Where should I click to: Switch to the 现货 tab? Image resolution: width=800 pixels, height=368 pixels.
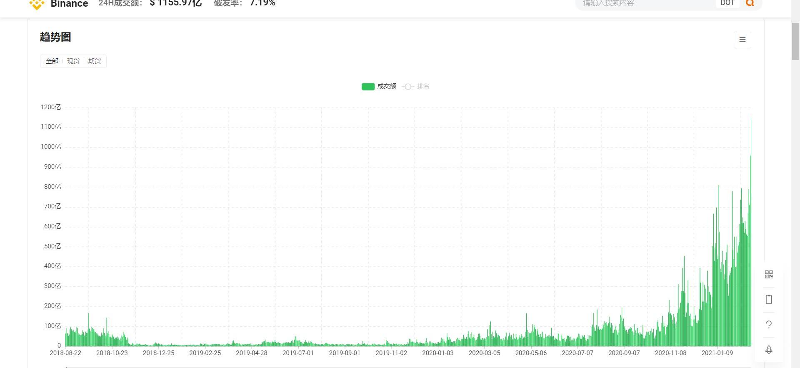[73, 61]
